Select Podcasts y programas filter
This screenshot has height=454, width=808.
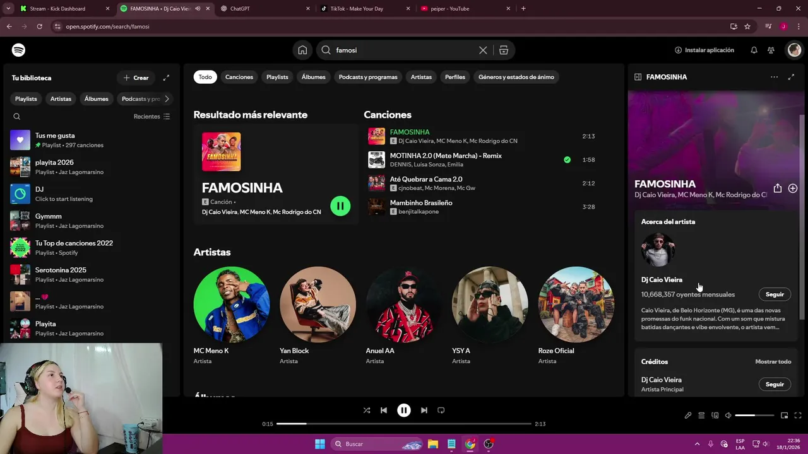coord(368,77)
